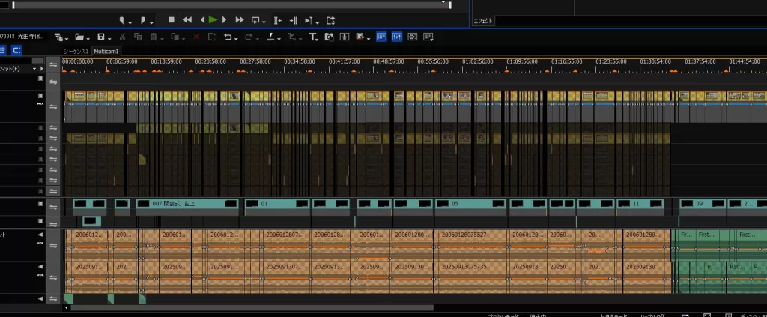Toggle the audio mixer display icon

(x=396, y=37)
